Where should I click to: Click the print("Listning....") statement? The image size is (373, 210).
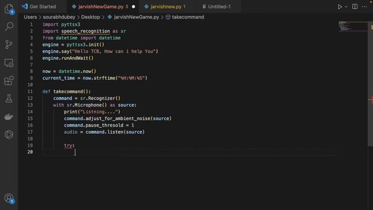(92, 111)
